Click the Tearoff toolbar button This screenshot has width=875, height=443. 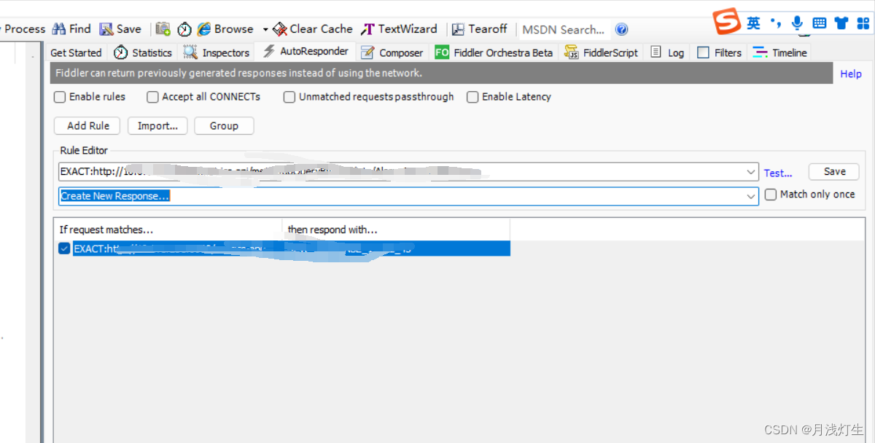pyautogui.click(x=479, y=29)
